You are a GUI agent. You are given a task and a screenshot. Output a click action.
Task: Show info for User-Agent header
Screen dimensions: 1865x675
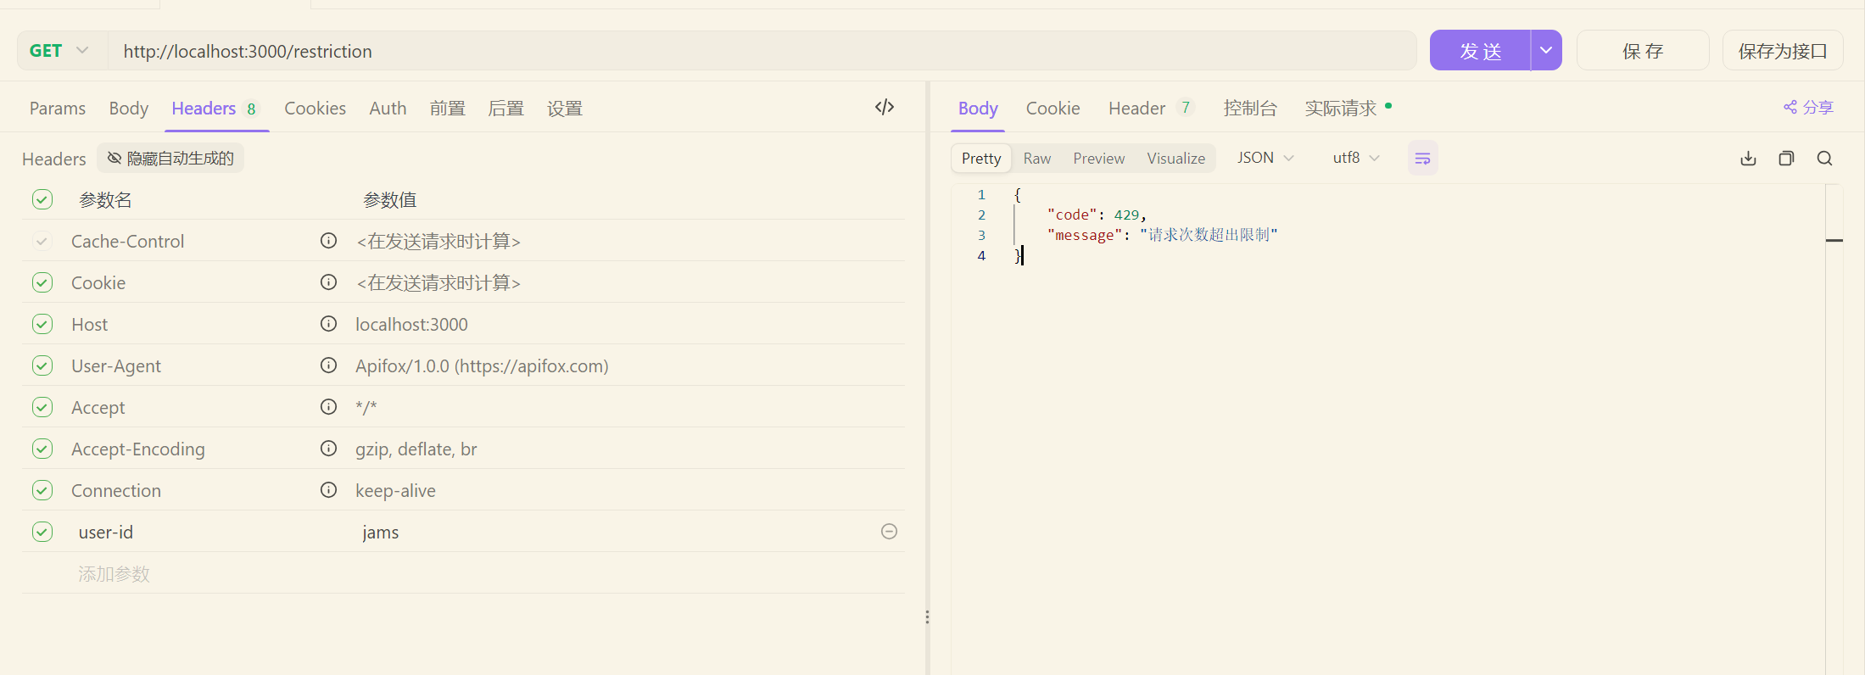tap(328, 365)
